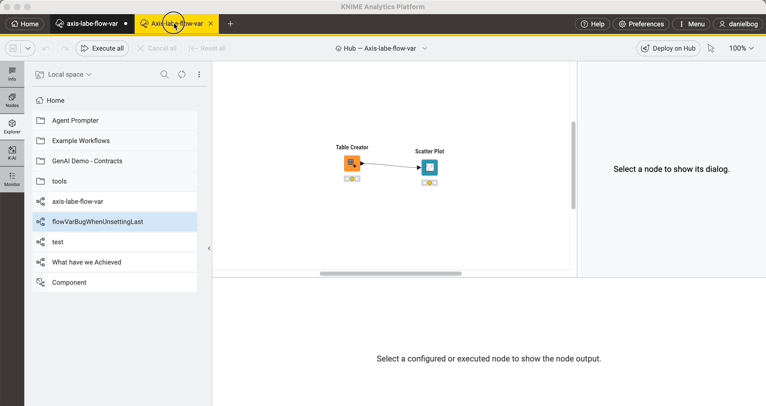Image resolution: width=766 pixels, height=406 pixels.
Task: Click the Table Creator output port triangle
Action: point(362,164)
